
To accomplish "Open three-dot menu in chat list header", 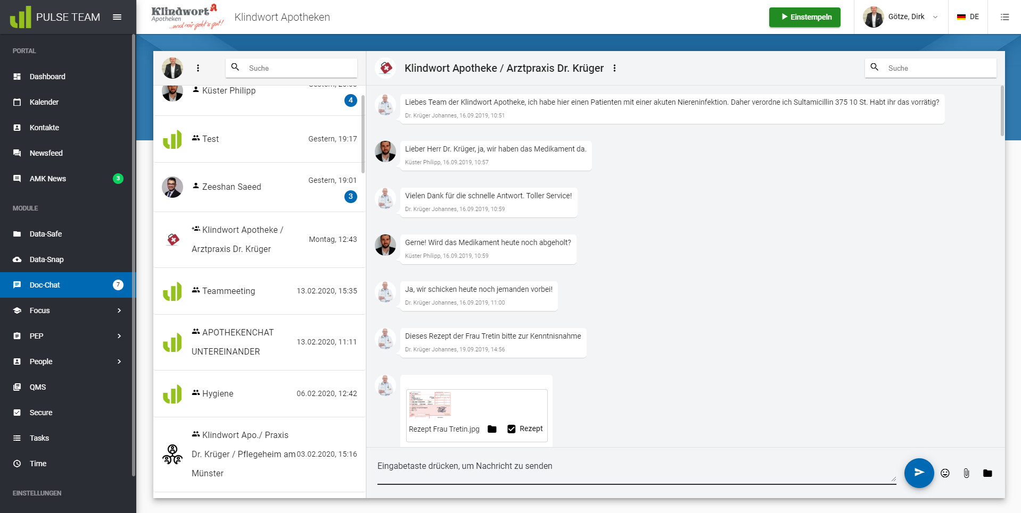I will pos(198,68).
